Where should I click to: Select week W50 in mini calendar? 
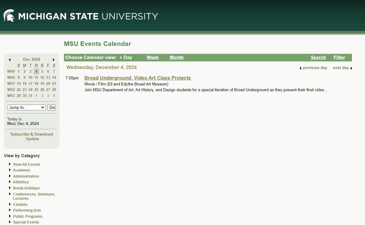point(11,78)
